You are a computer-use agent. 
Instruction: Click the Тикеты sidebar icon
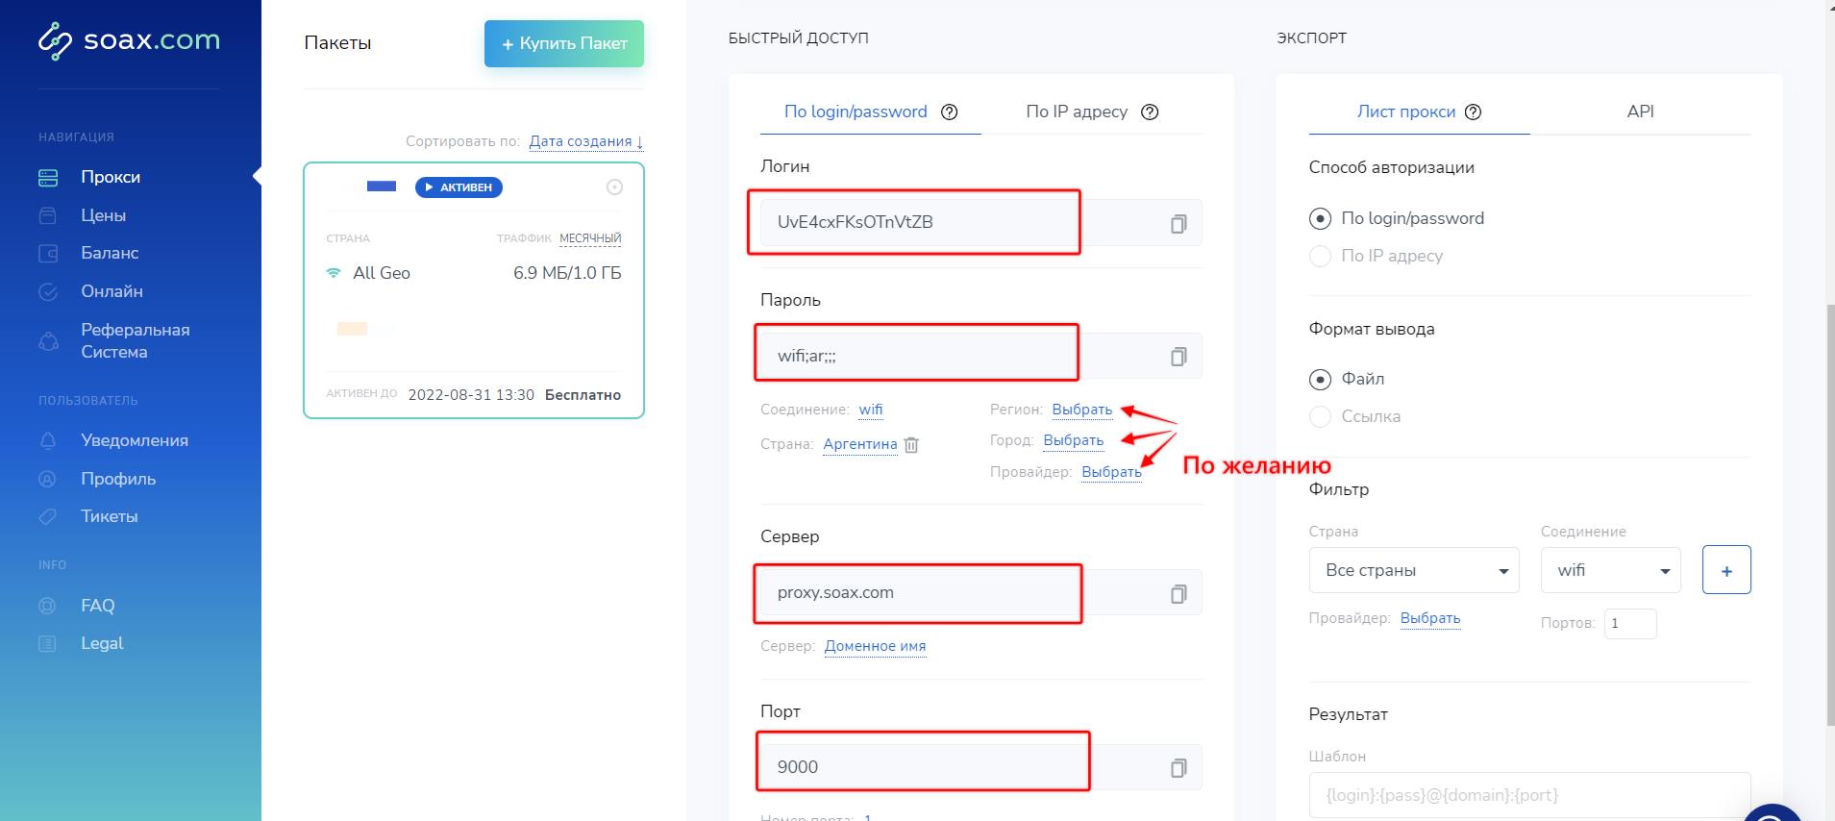tap(47, 516)
